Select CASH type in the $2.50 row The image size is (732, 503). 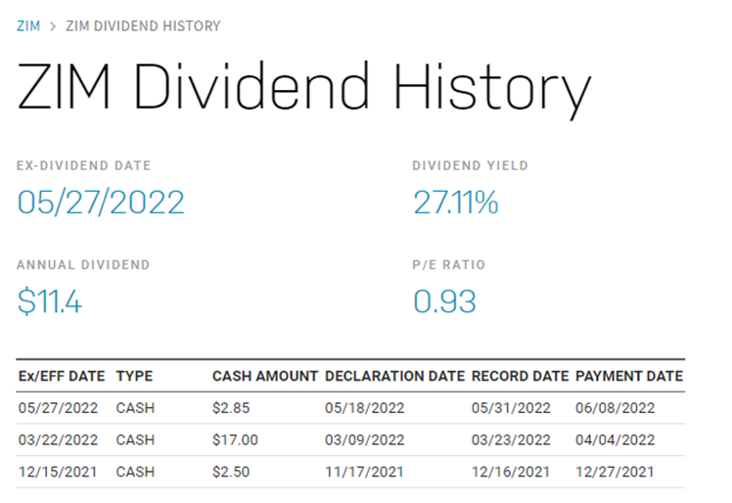click(135, 472)
